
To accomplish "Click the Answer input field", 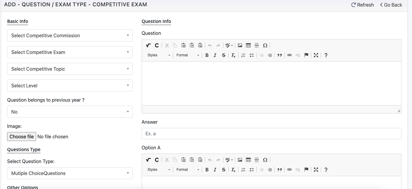I will tap(271, 134).
